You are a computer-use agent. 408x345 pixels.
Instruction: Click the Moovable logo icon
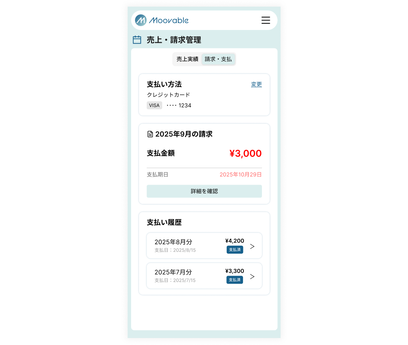pos(141,20)
